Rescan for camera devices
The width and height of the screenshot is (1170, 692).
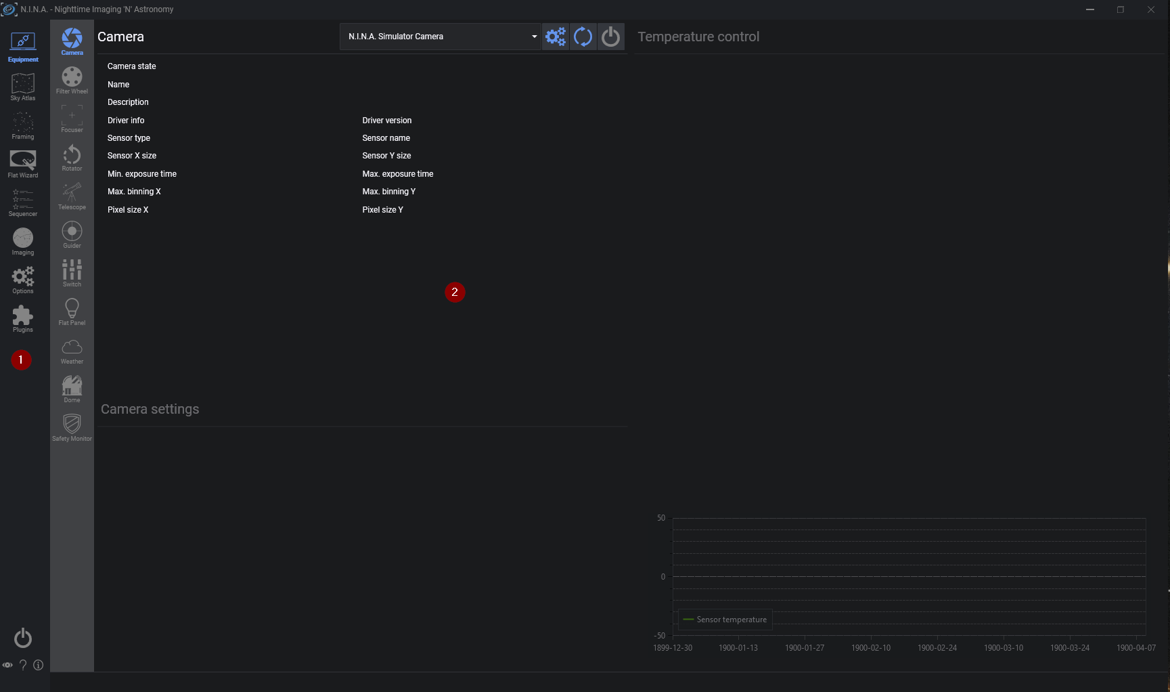tap(583, 37)
